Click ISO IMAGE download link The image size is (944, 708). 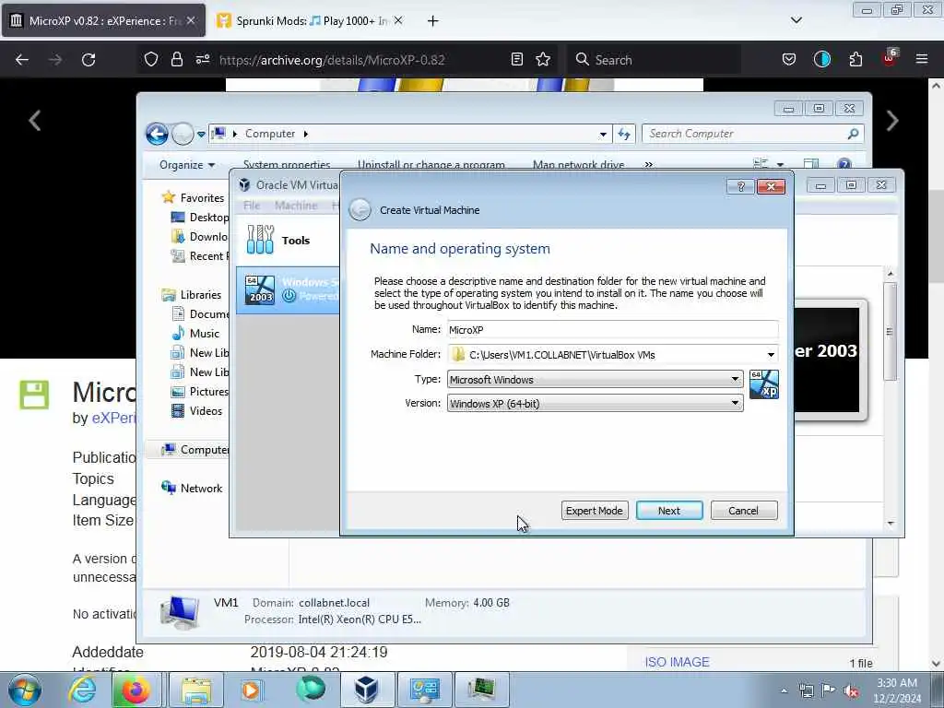tap(678, 662)
